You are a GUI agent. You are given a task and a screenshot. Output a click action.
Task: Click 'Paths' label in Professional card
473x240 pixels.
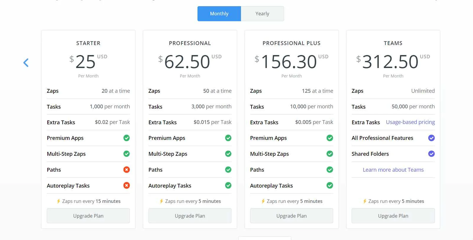coord(155,170)
